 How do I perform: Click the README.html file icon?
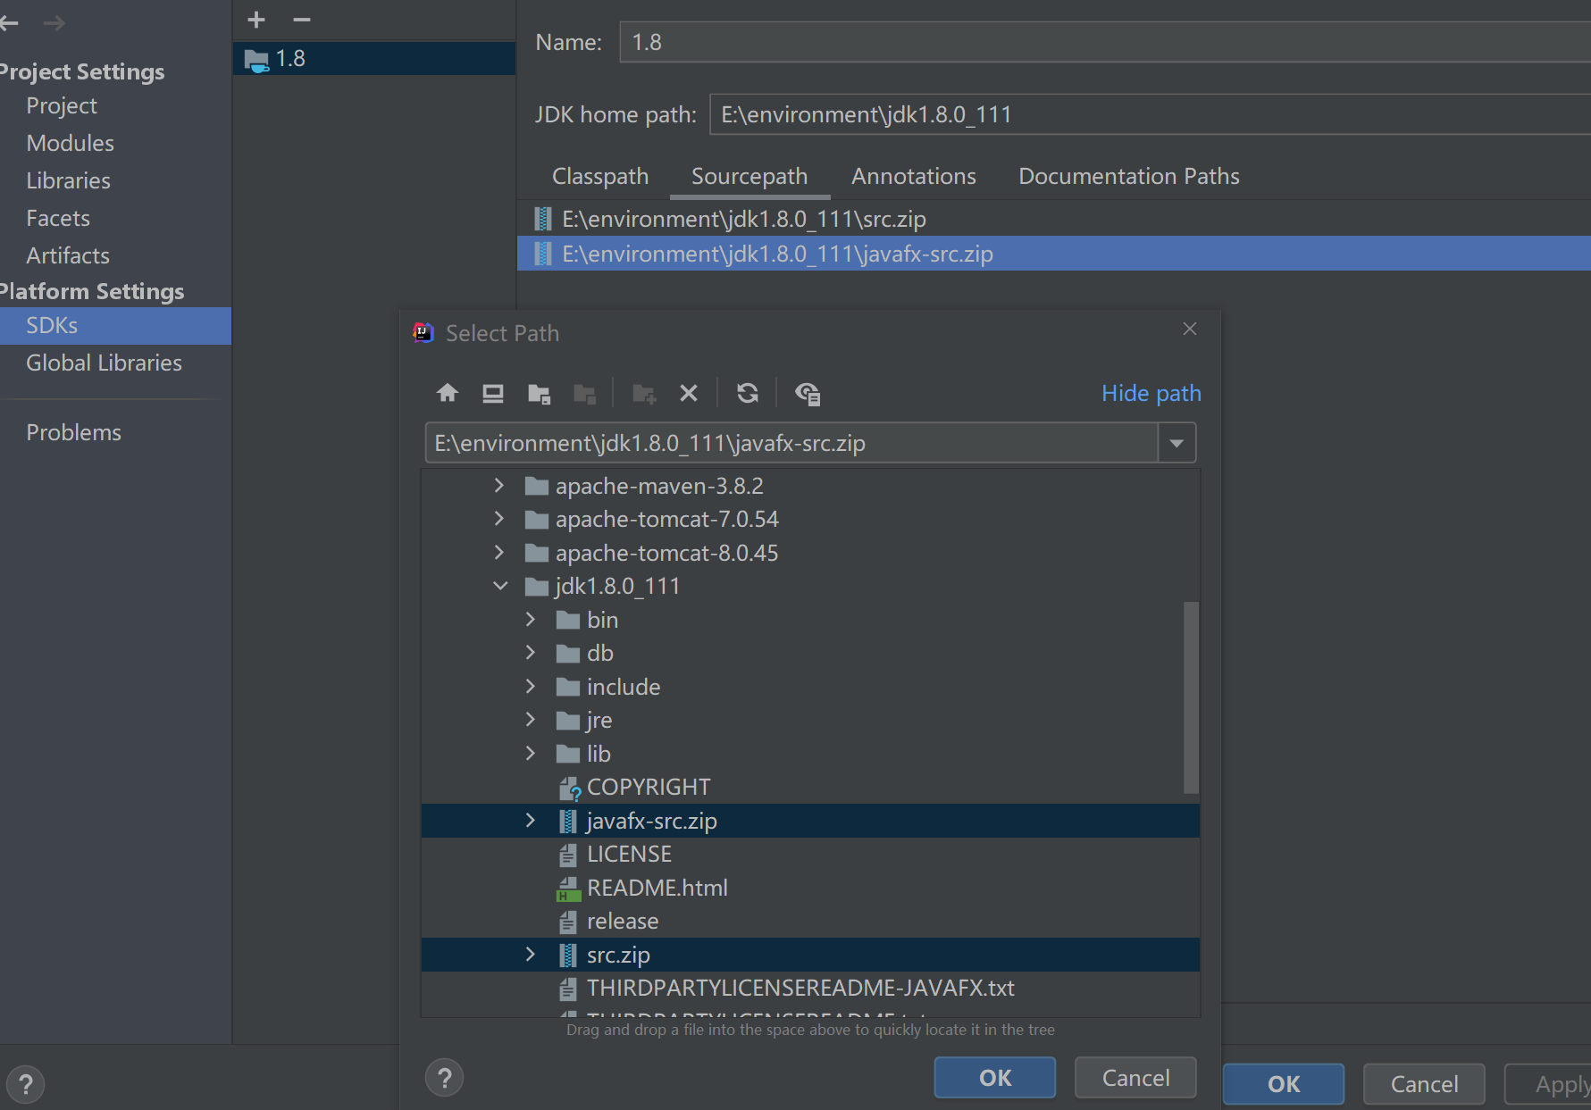[568, 889]
